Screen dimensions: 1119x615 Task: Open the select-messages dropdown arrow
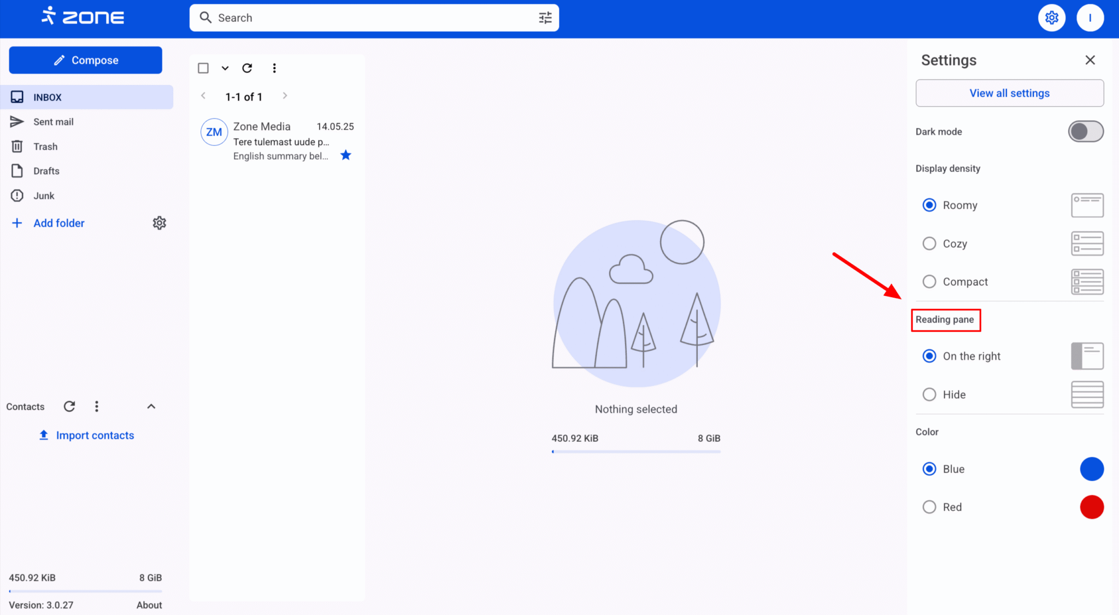click(225, 68)
